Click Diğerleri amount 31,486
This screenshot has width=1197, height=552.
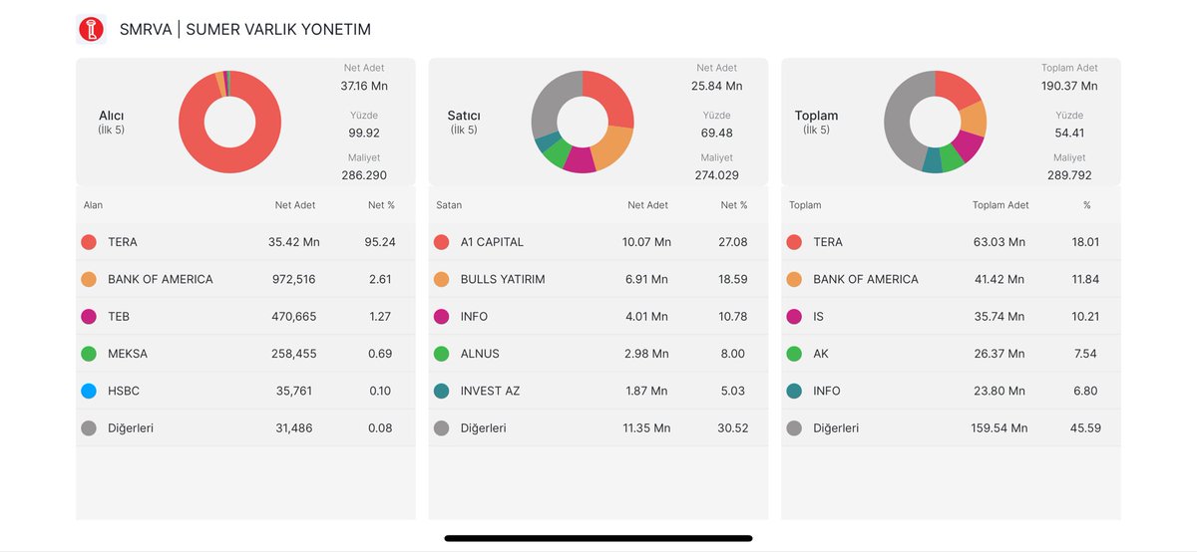[294, 428]
